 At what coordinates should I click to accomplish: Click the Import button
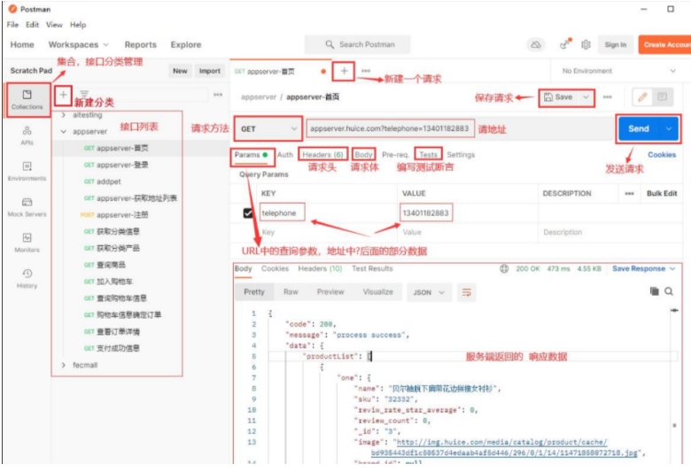click(210, 71)
